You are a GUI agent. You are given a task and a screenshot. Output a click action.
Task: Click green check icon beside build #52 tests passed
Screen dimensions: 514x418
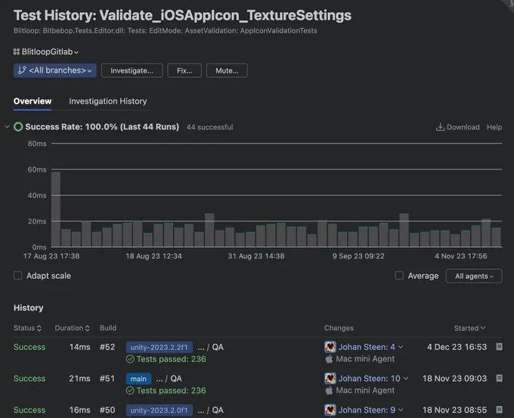click(130, 359)
